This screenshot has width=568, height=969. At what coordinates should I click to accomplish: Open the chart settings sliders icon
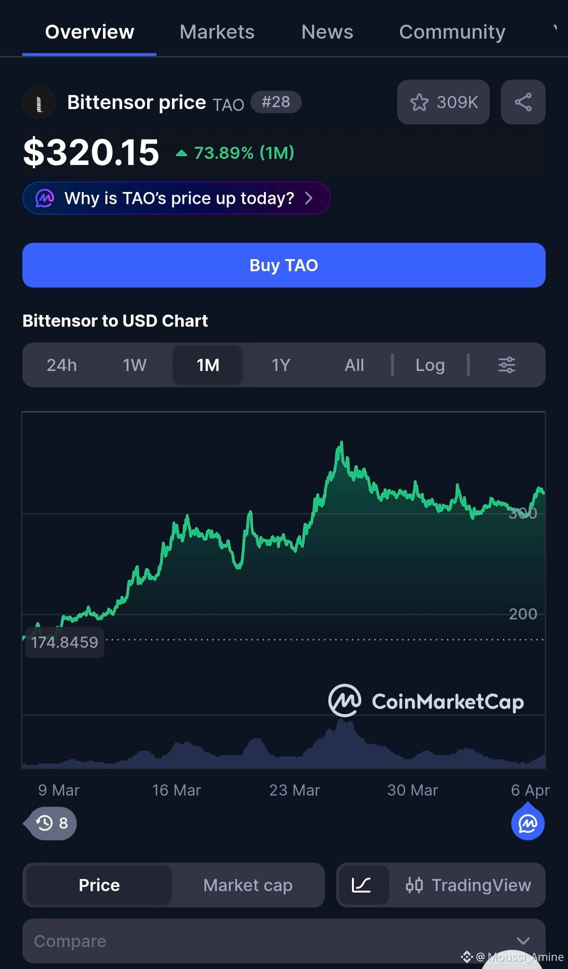click(x=507, y=365)
